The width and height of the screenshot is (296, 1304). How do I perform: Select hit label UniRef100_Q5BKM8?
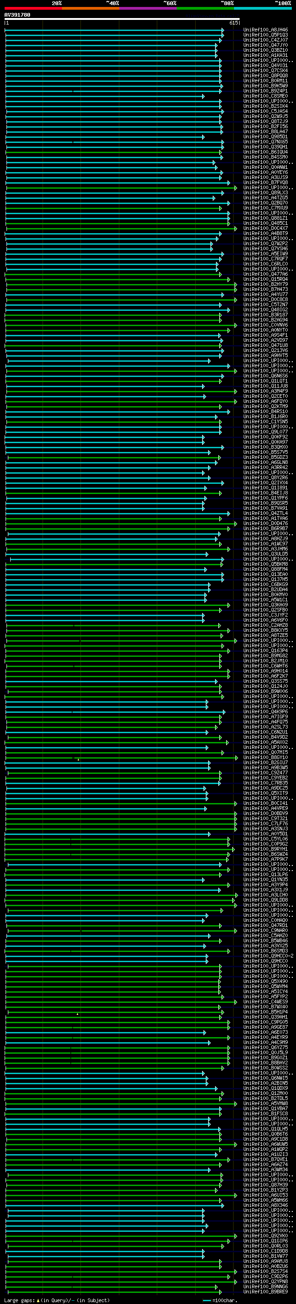(265, 564)
